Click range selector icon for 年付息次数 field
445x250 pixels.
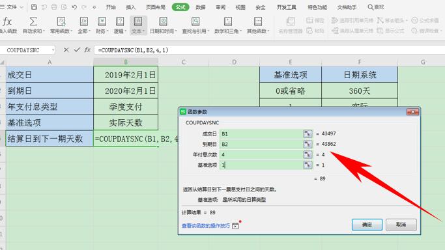(308, 154)
